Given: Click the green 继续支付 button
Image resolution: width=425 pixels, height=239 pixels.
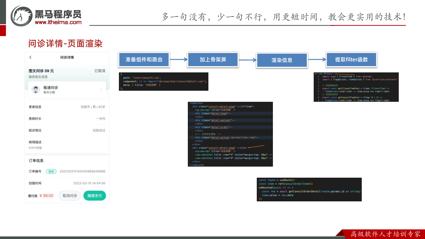Looking at the screenshot, I should pos(95,196).
